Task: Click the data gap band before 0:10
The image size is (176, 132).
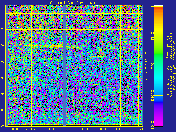Action: (x=65, y=66)
